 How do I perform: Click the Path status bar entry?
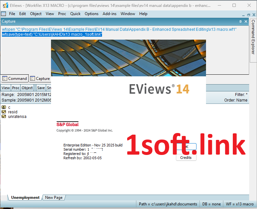[168, 204]
